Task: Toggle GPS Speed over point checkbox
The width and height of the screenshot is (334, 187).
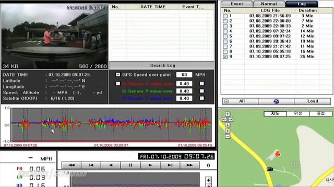Action: [118, 75]
